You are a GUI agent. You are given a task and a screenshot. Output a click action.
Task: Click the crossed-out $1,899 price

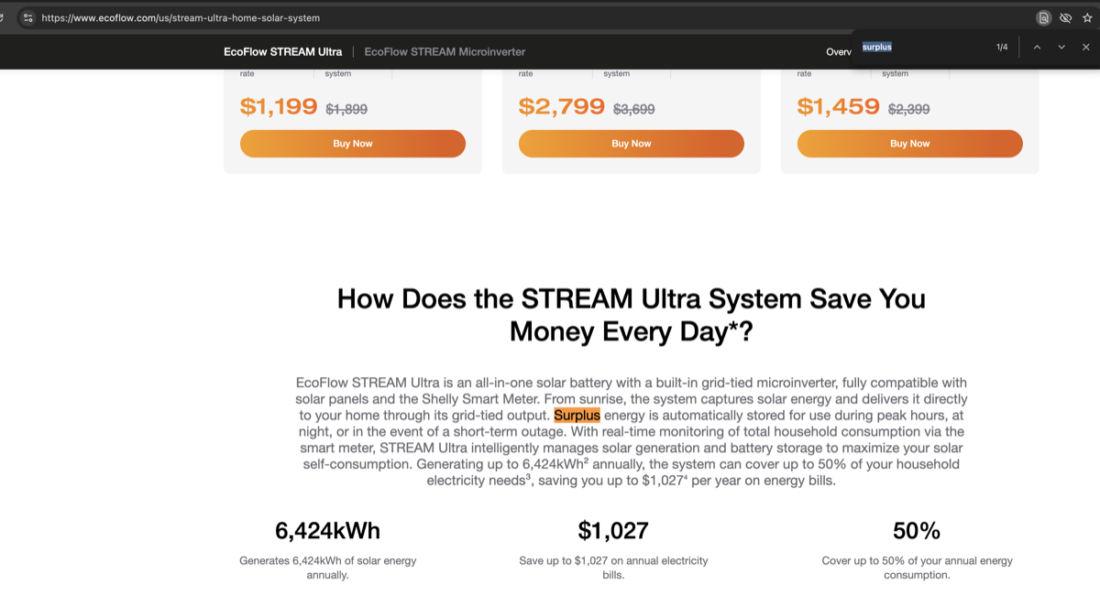coord(346,109)
